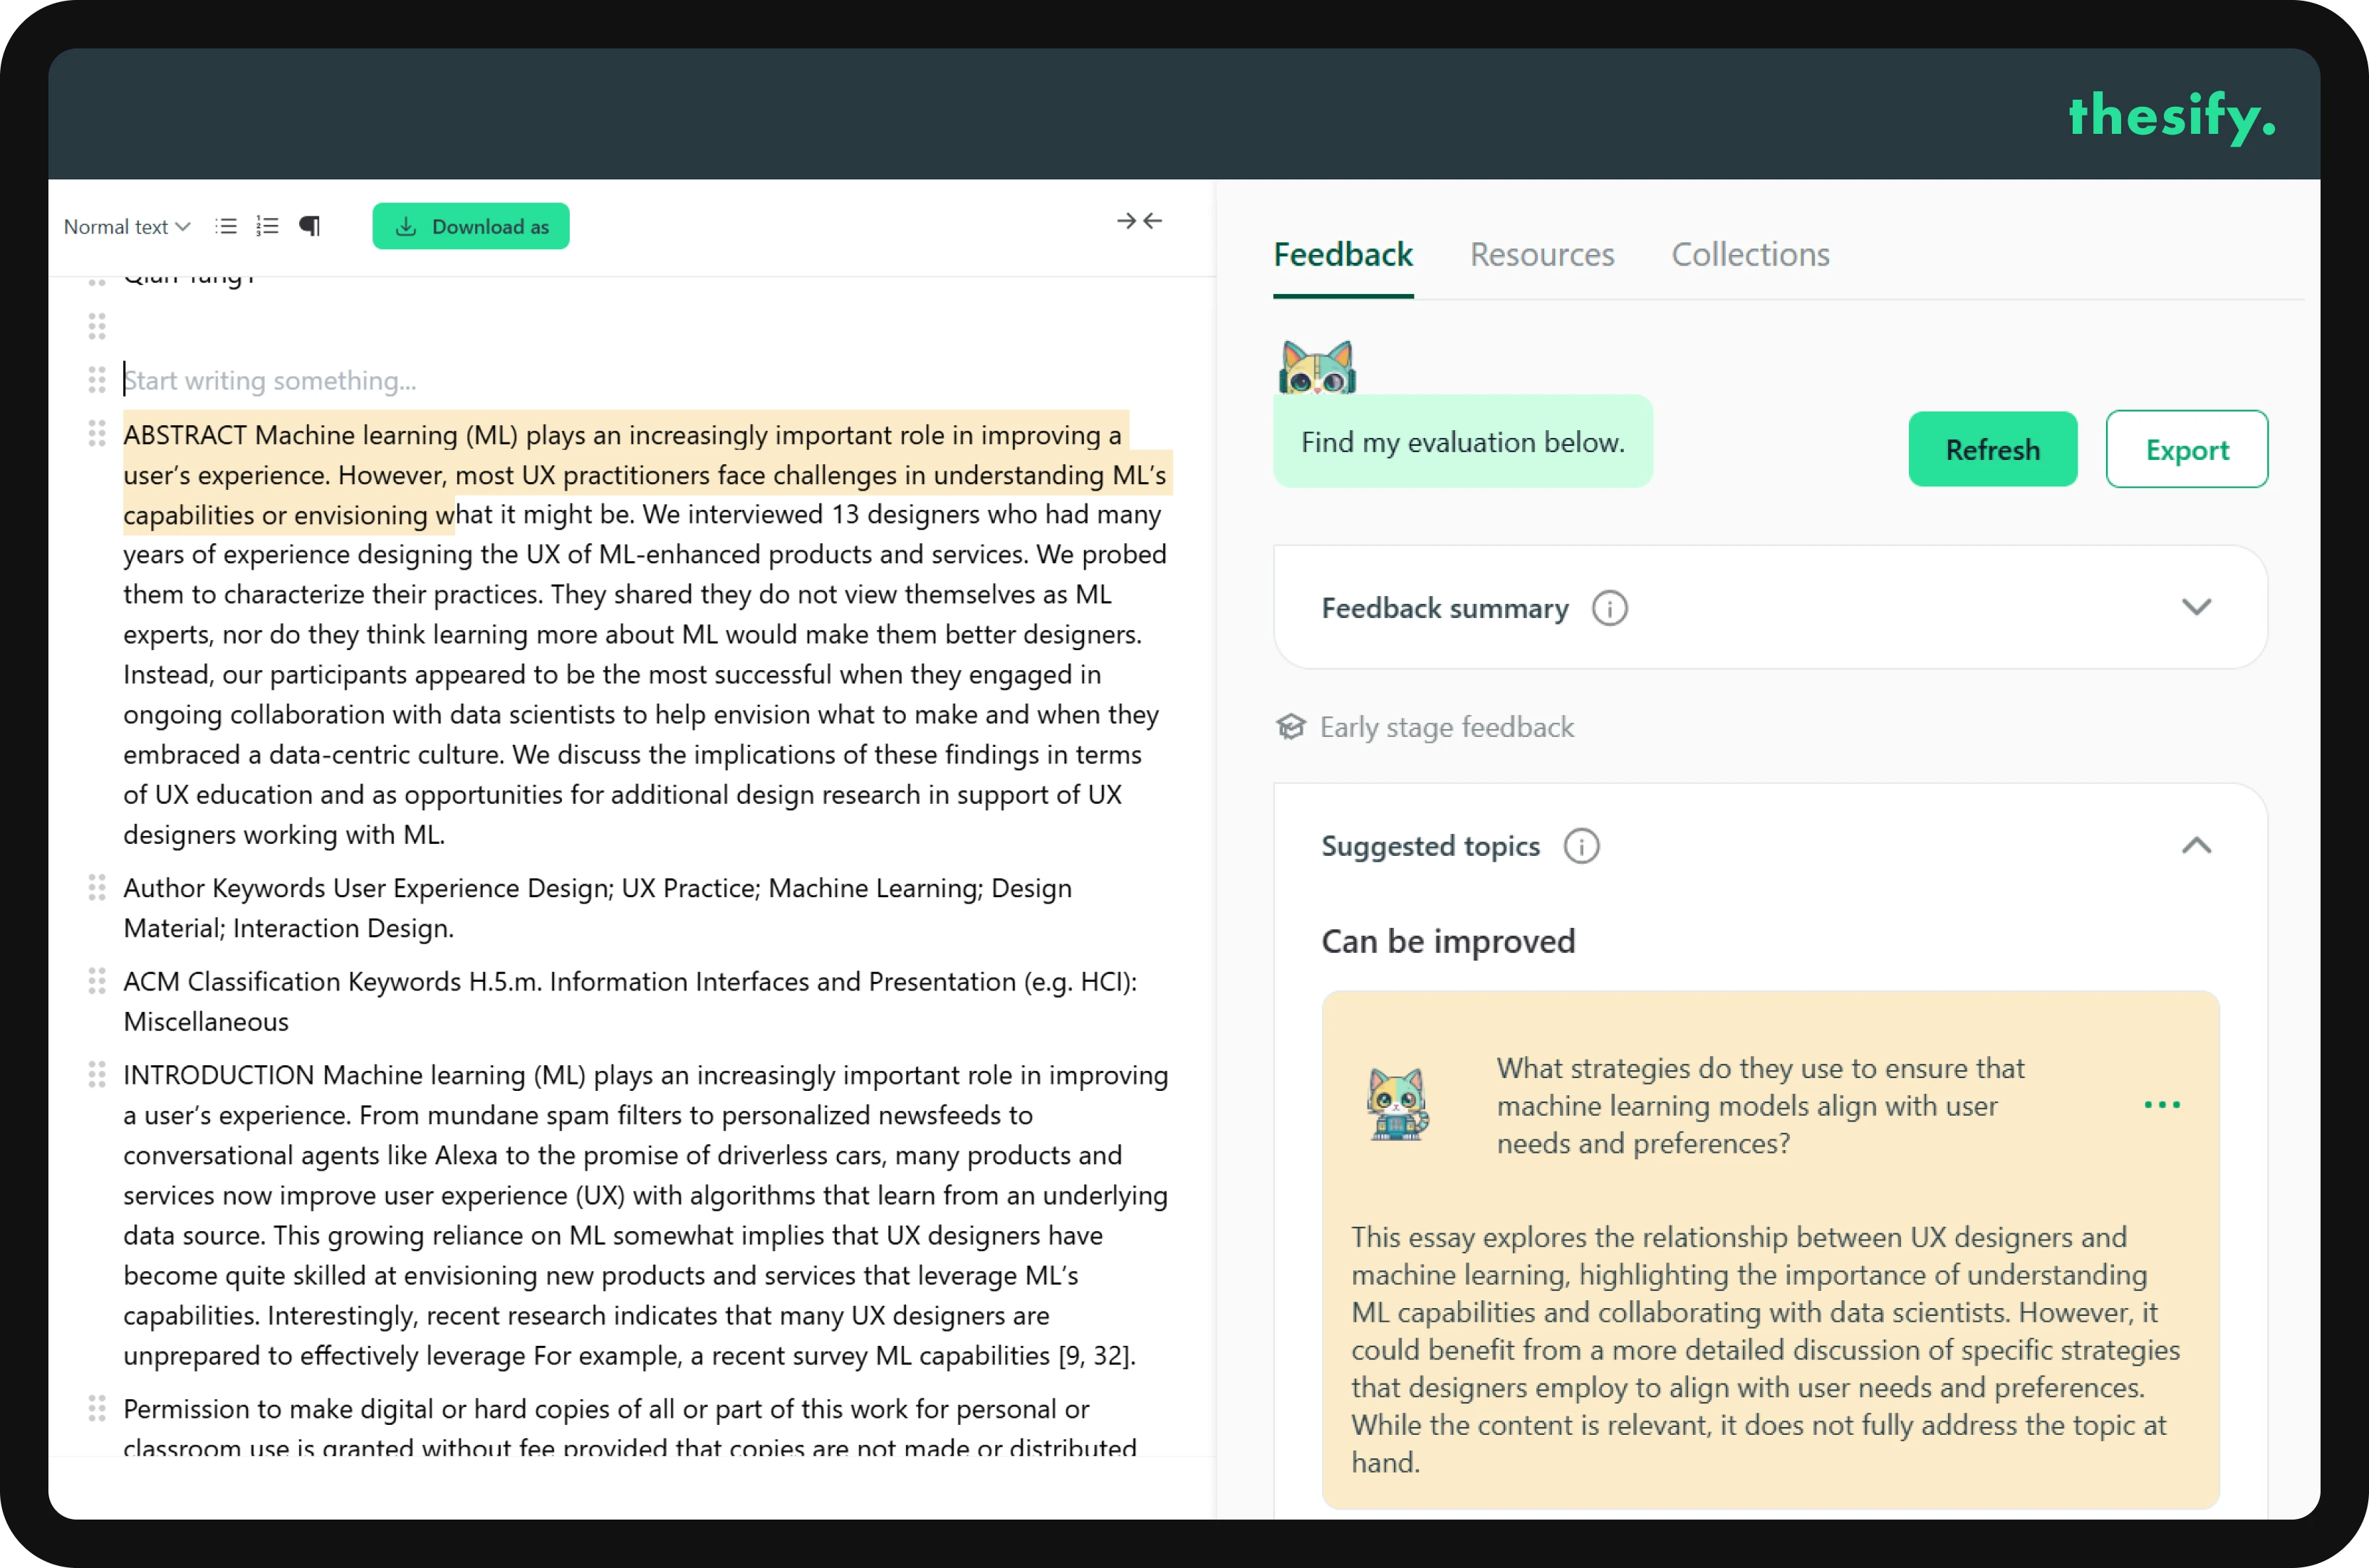Screen dimensions: 2369x1568
Task: Open the Normal text style dropdown
Action: tap(126, 226)
